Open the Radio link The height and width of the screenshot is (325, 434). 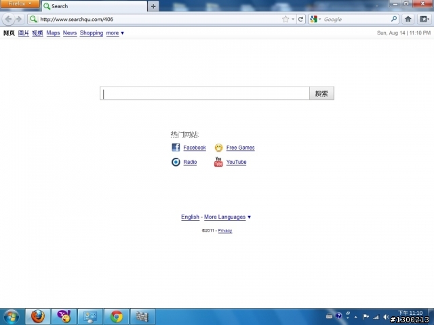click(190, 162)
